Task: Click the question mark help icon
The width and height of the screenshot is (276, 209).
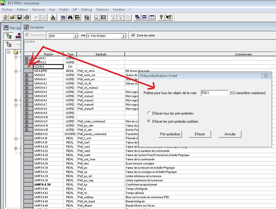Action: click(161, 17)
